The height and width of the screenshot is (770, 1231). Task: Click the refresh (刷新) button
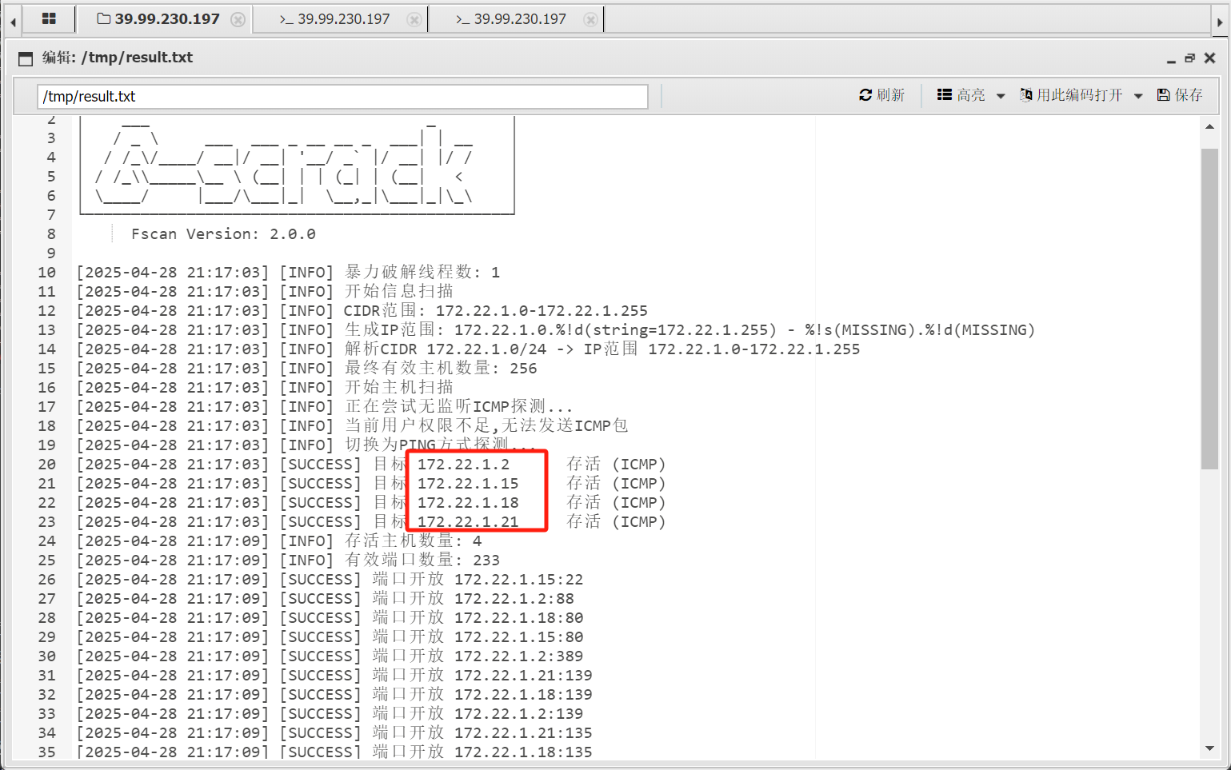tap(881, 95)
